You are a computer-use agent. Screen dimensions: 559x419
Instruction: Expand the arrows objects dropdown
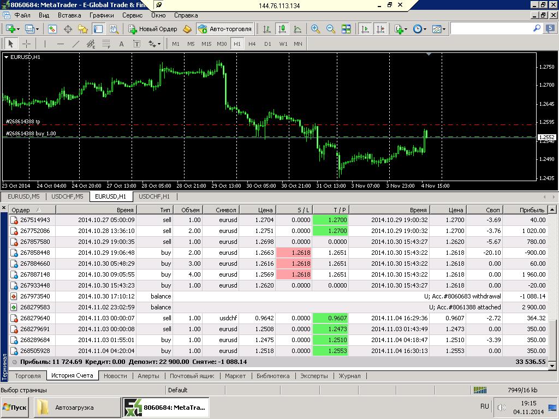[x=154, y=44]
